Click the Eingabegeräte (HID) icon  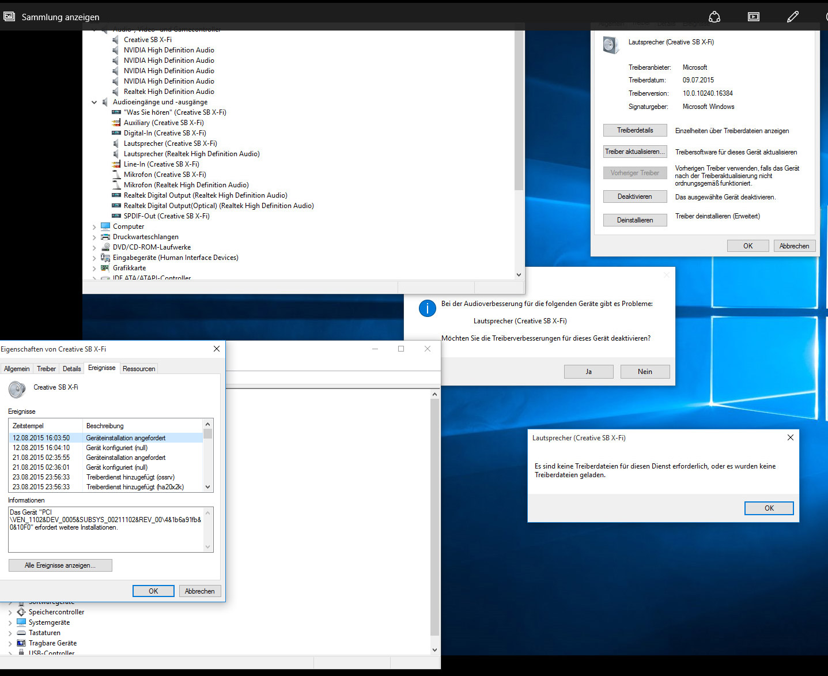pyautogui.click(x=105, y=258)
